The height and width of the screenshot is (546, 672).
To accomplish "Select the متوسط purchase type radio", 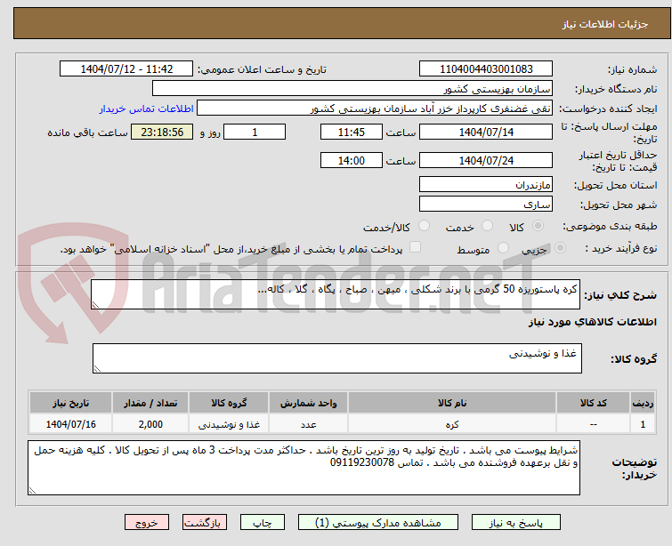I will pos(503,248).
